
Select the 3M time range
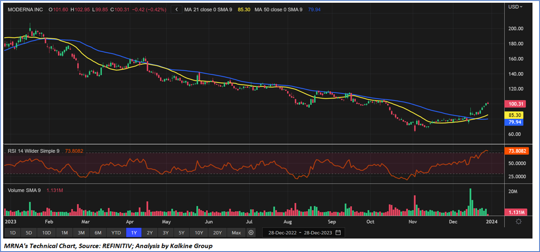(x=81, y=233)
